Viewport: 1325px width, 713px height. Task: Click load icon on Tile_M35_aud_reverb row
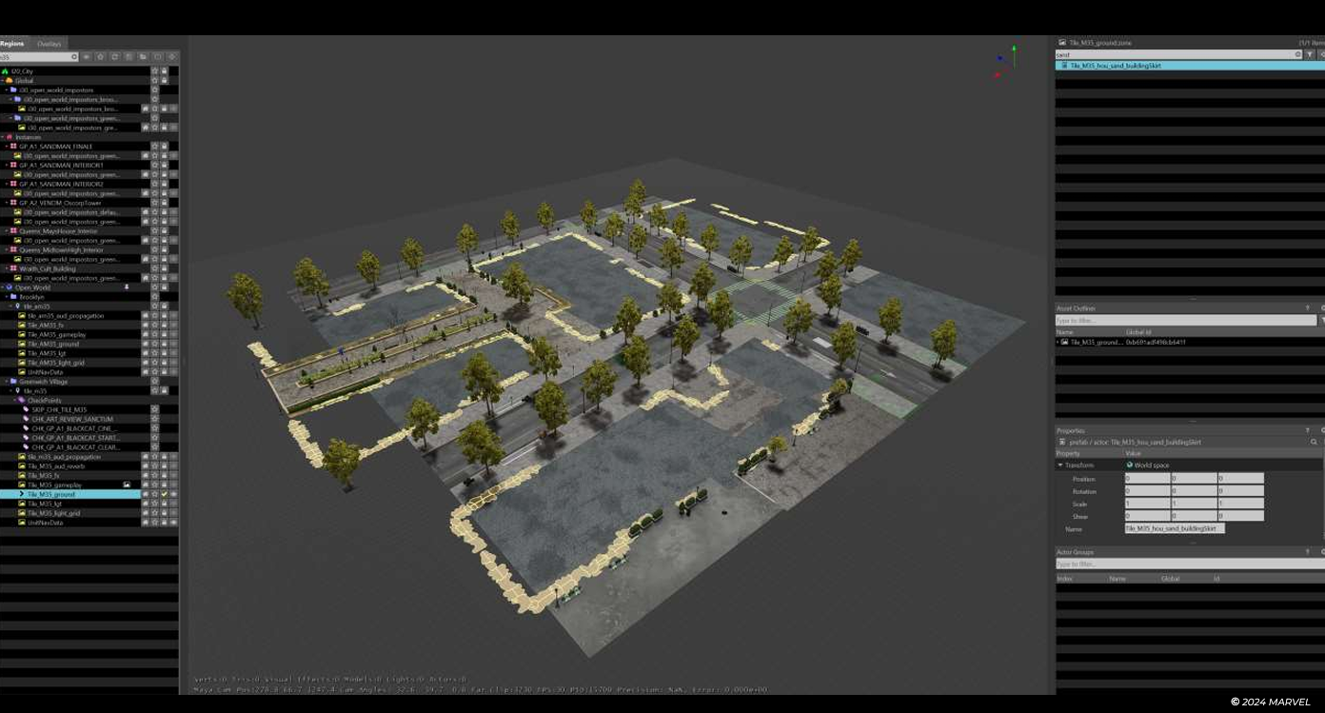(x=146, y=466)
